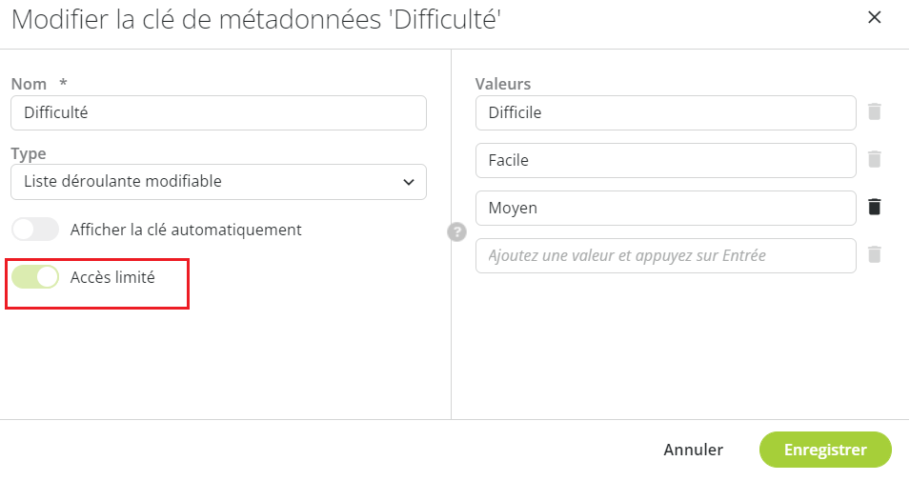Edit the 'Moyen' value field
Image resolution: width=910 pixels, height=481 pixels.
(666, 208)
